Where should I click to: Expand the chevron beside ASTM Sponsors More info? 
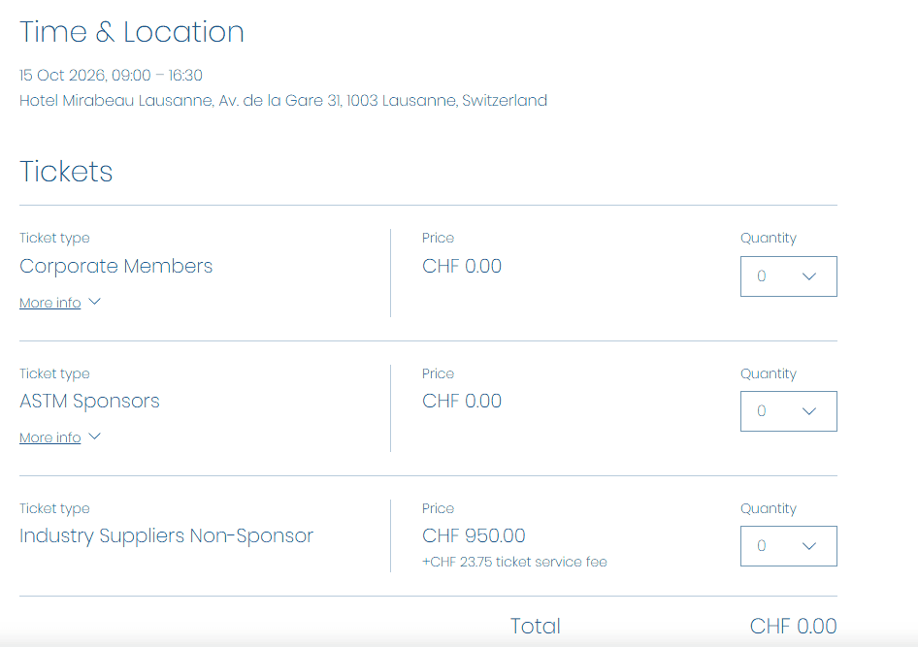click(x=94, y=437)
